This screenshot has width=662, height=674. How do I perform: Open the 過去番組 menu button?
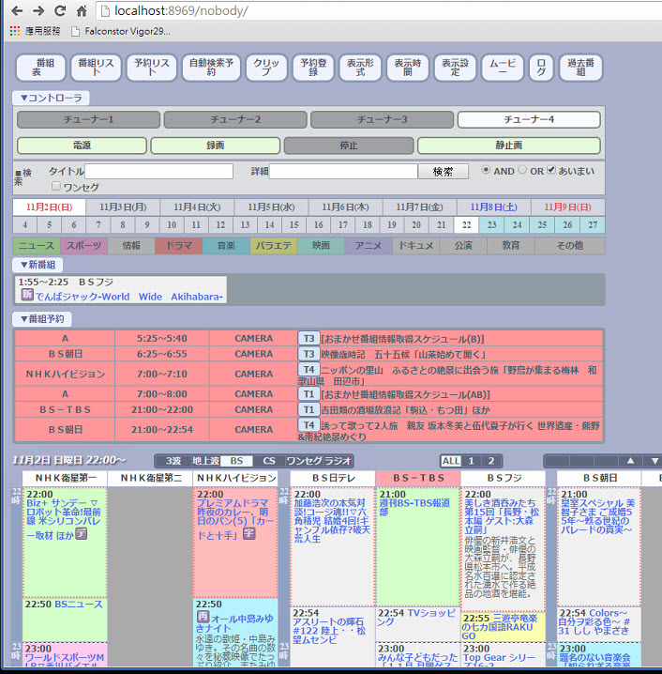pyautogui.click(x=580, y=68)
